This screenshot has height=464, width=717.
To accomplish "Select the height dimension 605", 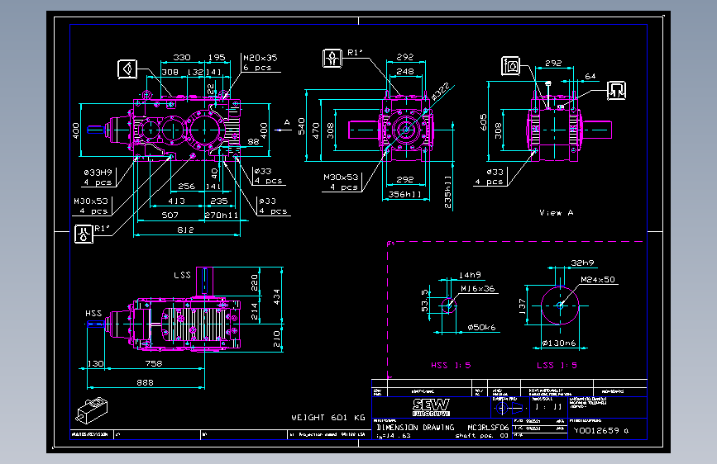I will pos(483,122).
